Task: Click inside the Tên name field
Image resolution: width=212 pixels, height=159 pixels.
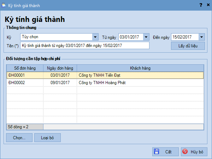Action: (x=85, y=46)
